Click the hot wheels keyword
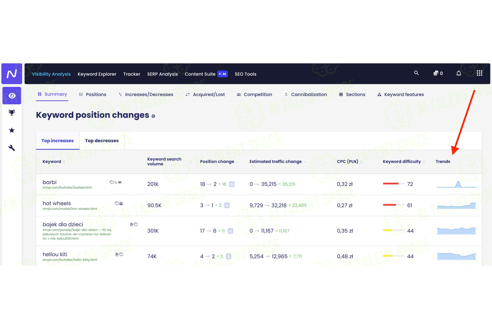Image resolution: width=492 pixels, height=328 pixels. tap(57, 203)
